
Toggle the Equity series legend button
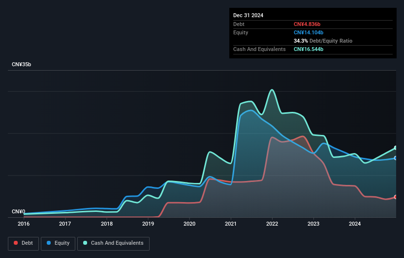[58, 243]
